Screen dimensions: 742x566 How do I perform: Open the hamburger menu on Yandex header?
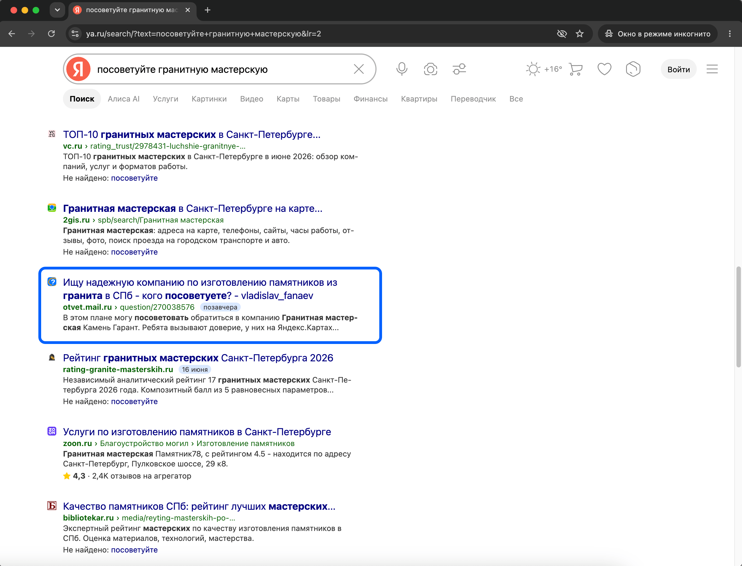click(712, 69)
